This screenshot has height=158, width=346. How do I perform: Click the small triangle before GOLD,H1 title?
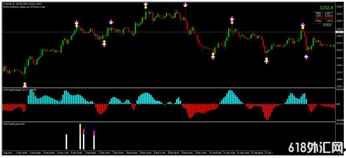[x=3, y=4]
